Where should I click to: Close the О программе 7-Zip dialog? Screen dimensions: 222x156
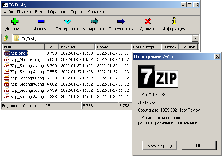tap(217, 56)
